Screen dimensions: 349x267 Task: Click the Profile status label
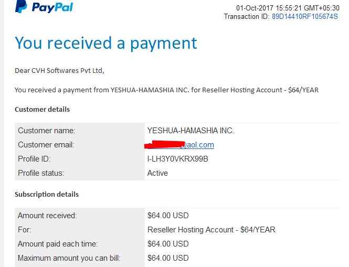41,173
